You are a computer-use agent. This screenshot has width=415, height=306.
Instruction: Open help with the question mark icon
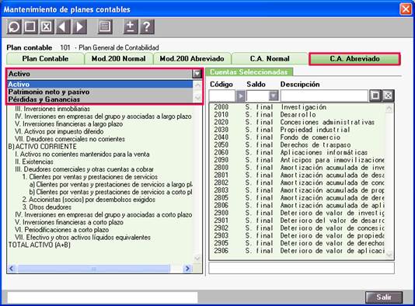tap(147, 26)
